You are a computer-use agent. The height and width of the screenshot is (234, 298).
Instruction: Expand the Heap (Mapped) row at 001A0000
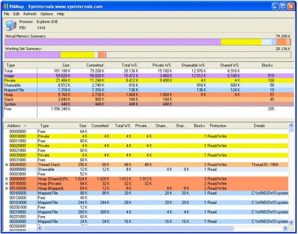(7, 189)
